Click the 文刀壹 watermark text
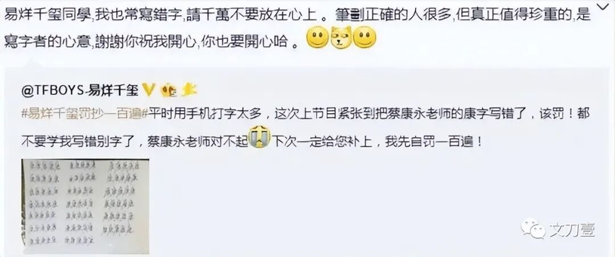The width and height of the screenshot is (615, 257). click(x=572, y=230)
